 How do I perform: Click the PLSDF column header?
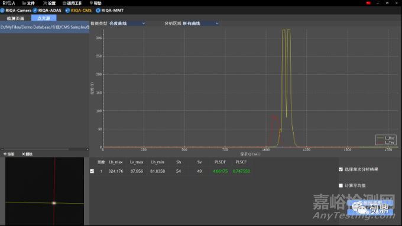(x=221, y=162)
